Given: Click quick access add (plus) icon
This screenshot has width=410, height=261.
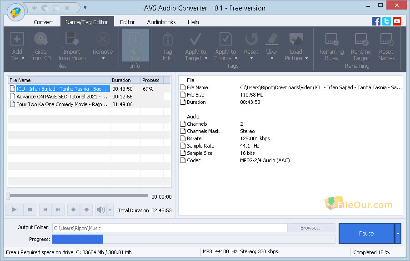Looking at the screenshot, I should [34, 8].
